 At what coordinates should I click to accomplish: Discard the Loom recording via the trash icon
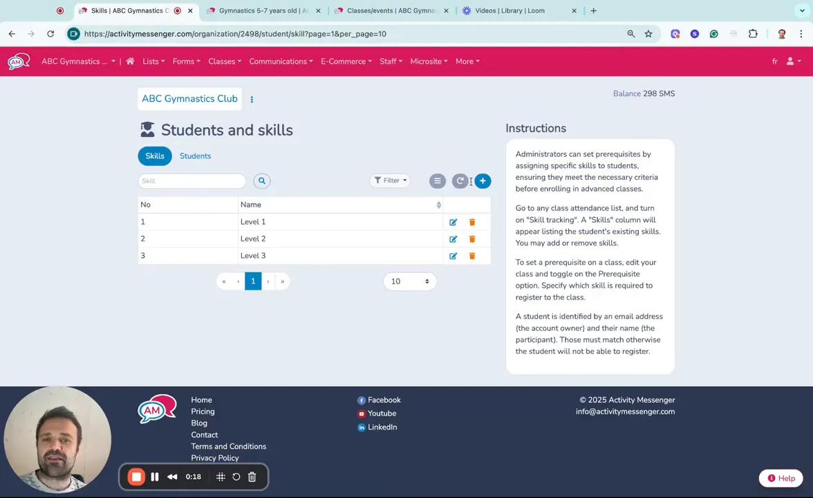[x=252, y=477]
